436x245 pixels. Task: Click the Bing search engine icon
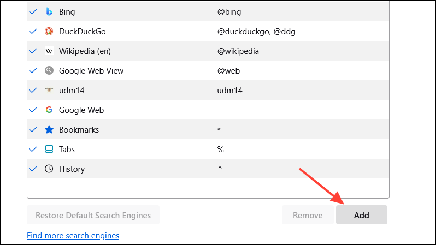pyautogui.click(x=49, y=12)
